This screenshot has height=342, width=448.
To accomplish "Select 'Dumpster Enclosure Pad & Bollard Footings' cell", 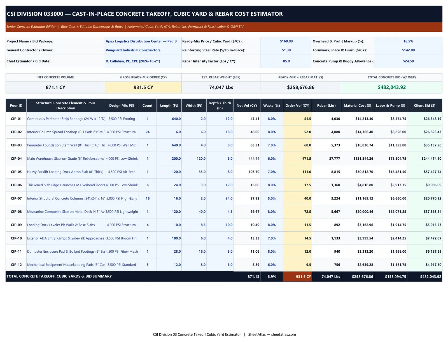I will (66, 251).
